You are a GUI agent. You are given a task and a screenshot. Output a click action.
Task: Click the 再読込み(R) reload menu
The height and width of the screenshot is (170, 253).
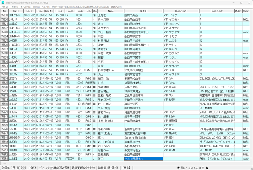tap(116, 7)
